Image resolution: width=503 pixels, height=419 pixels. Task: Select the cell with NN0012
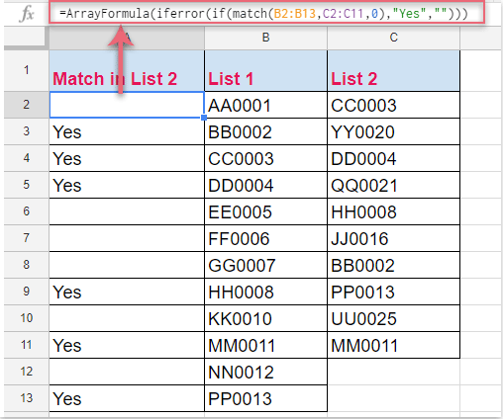tap(265, 372)
